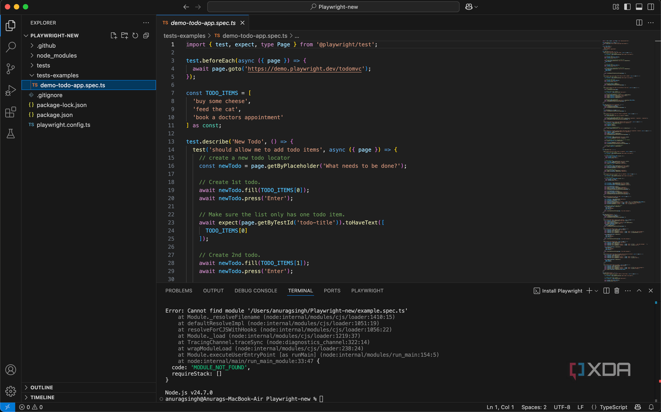Open the Search view icon
This screenshot has width=661, height=412.
coord(10,47)
